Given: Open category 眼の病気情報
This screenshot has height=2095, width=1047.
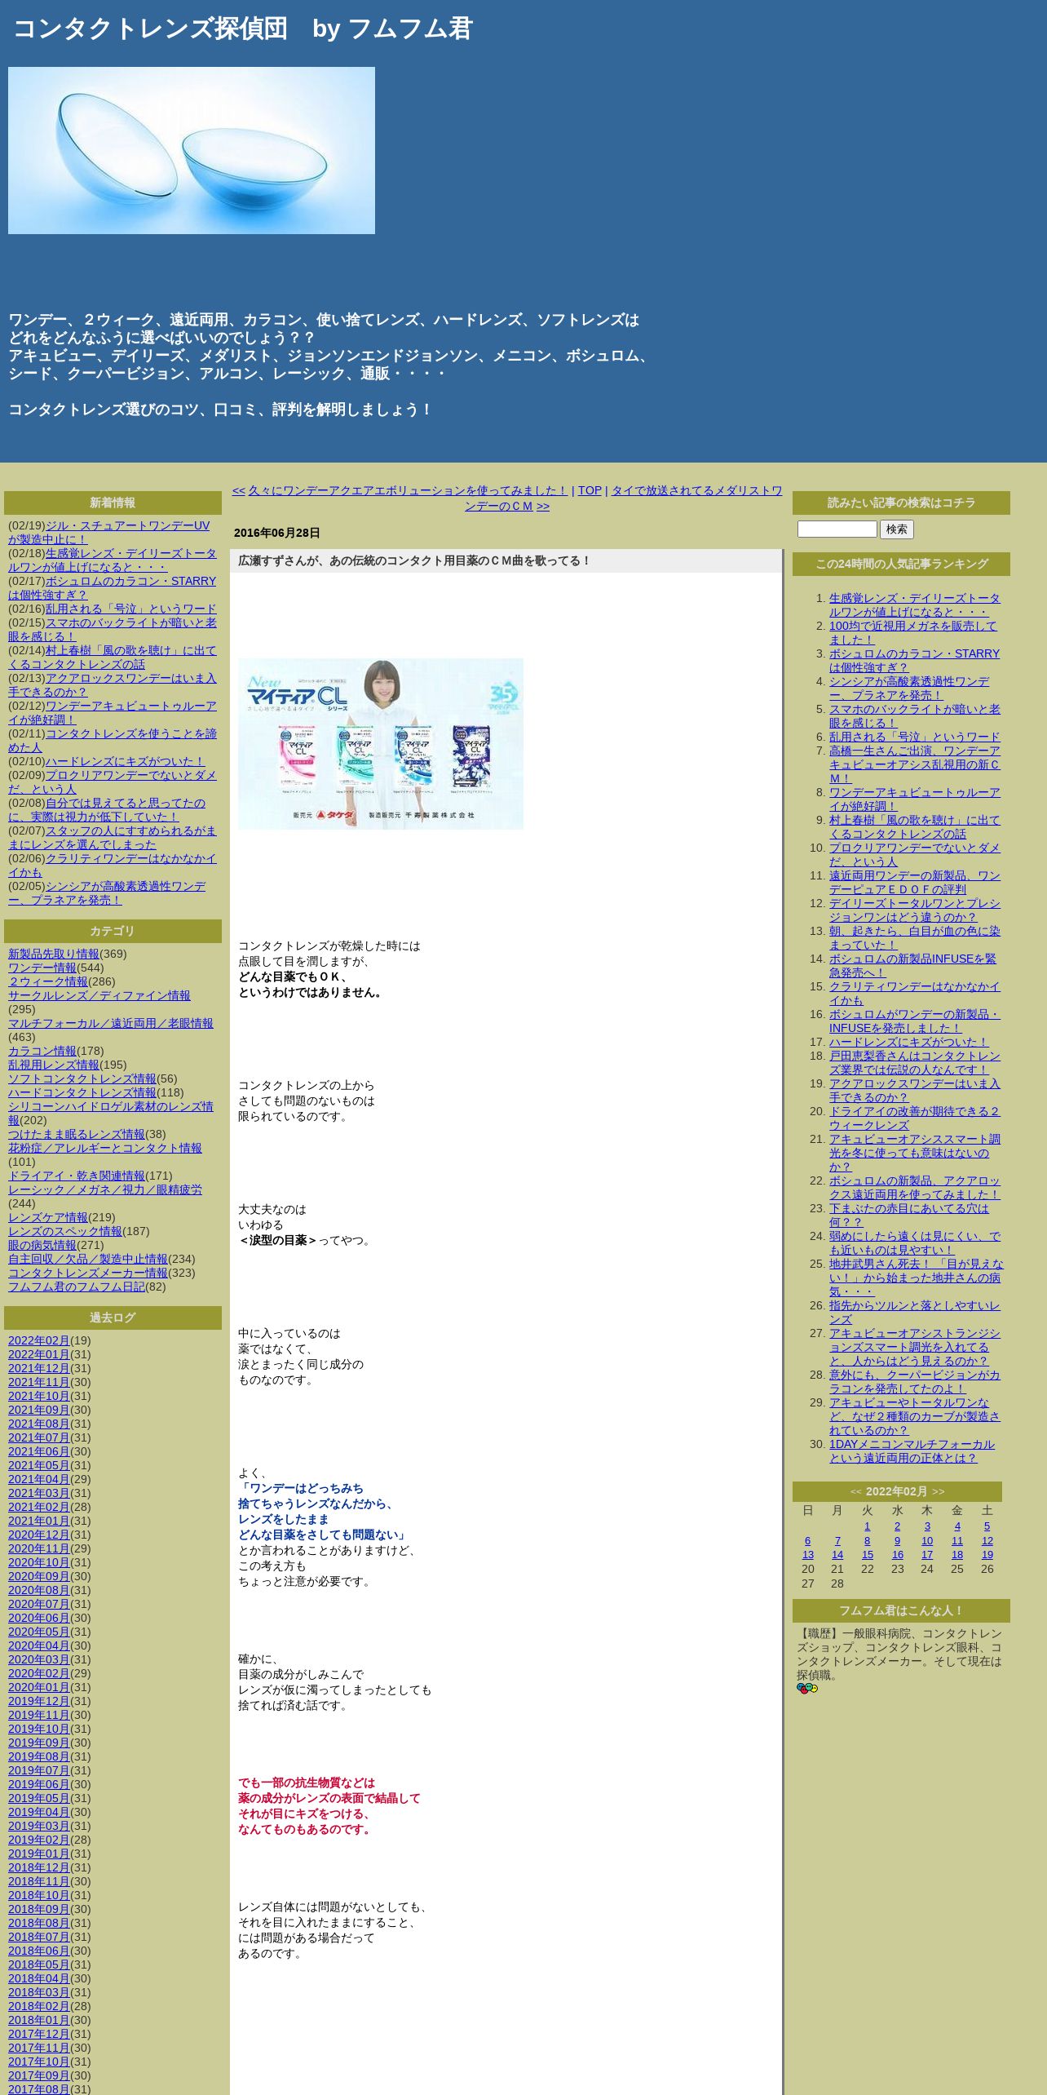Looking at the screenshot, I should click(x=42, y=1245).
